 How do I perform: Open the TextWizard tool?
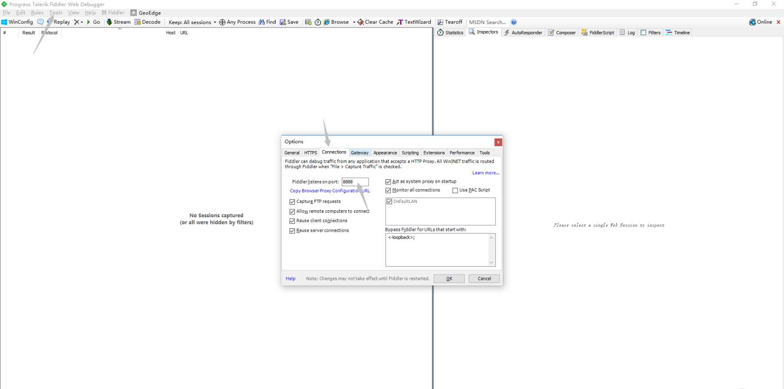point(414,22)
